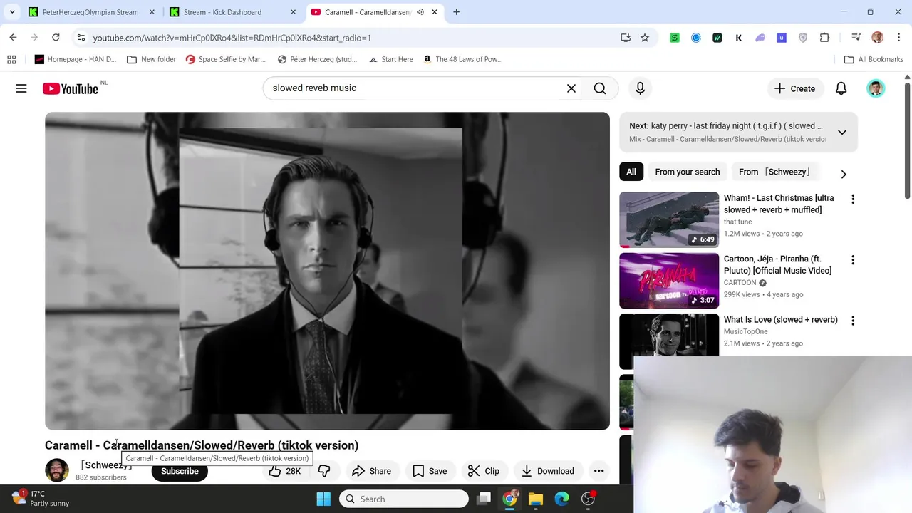The width and height of the screenshot is (912, 513).
Task: Save the video to a playlist
Action: click(x=430, y=471)
